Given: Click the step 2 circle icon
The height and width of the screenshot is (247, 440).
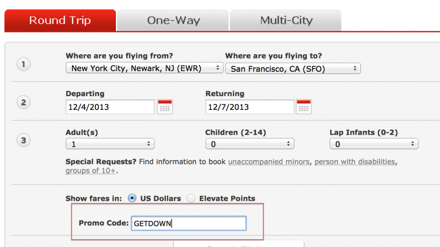Looking at the screenshot, I should (23, 103).
